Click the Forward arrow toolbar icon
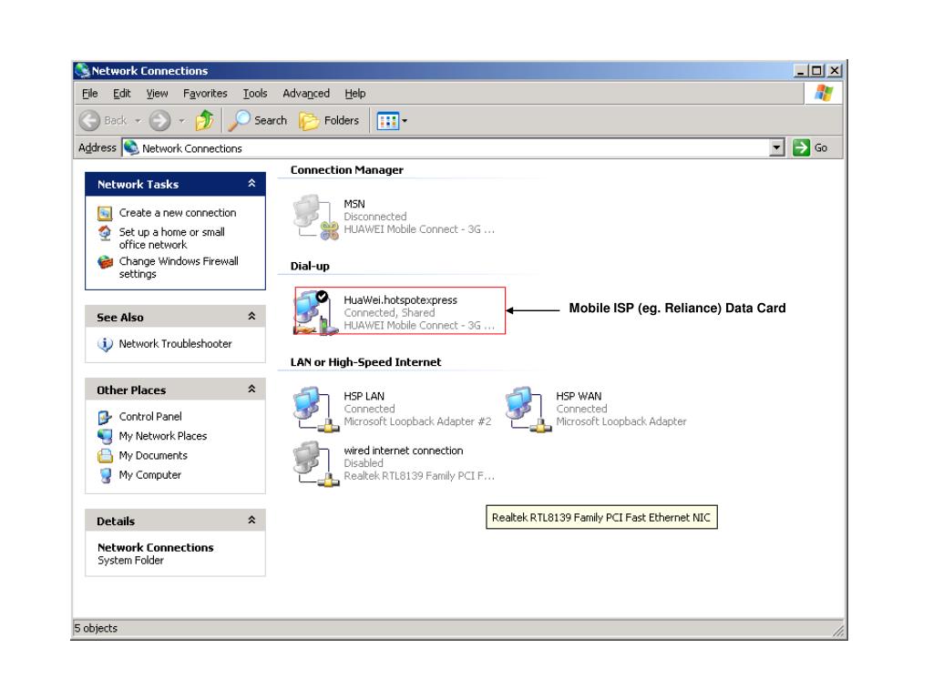Image resolution: width=933 pixels, height=699 pixels. [x=159, y=121]
